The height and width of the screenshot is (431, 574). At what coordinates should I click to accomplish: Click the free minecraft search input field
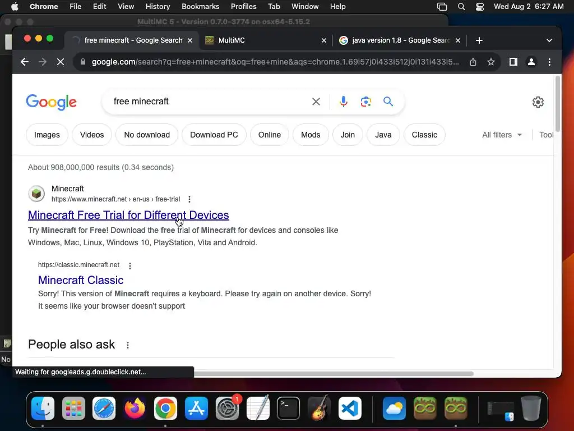[x=209, y=102]
